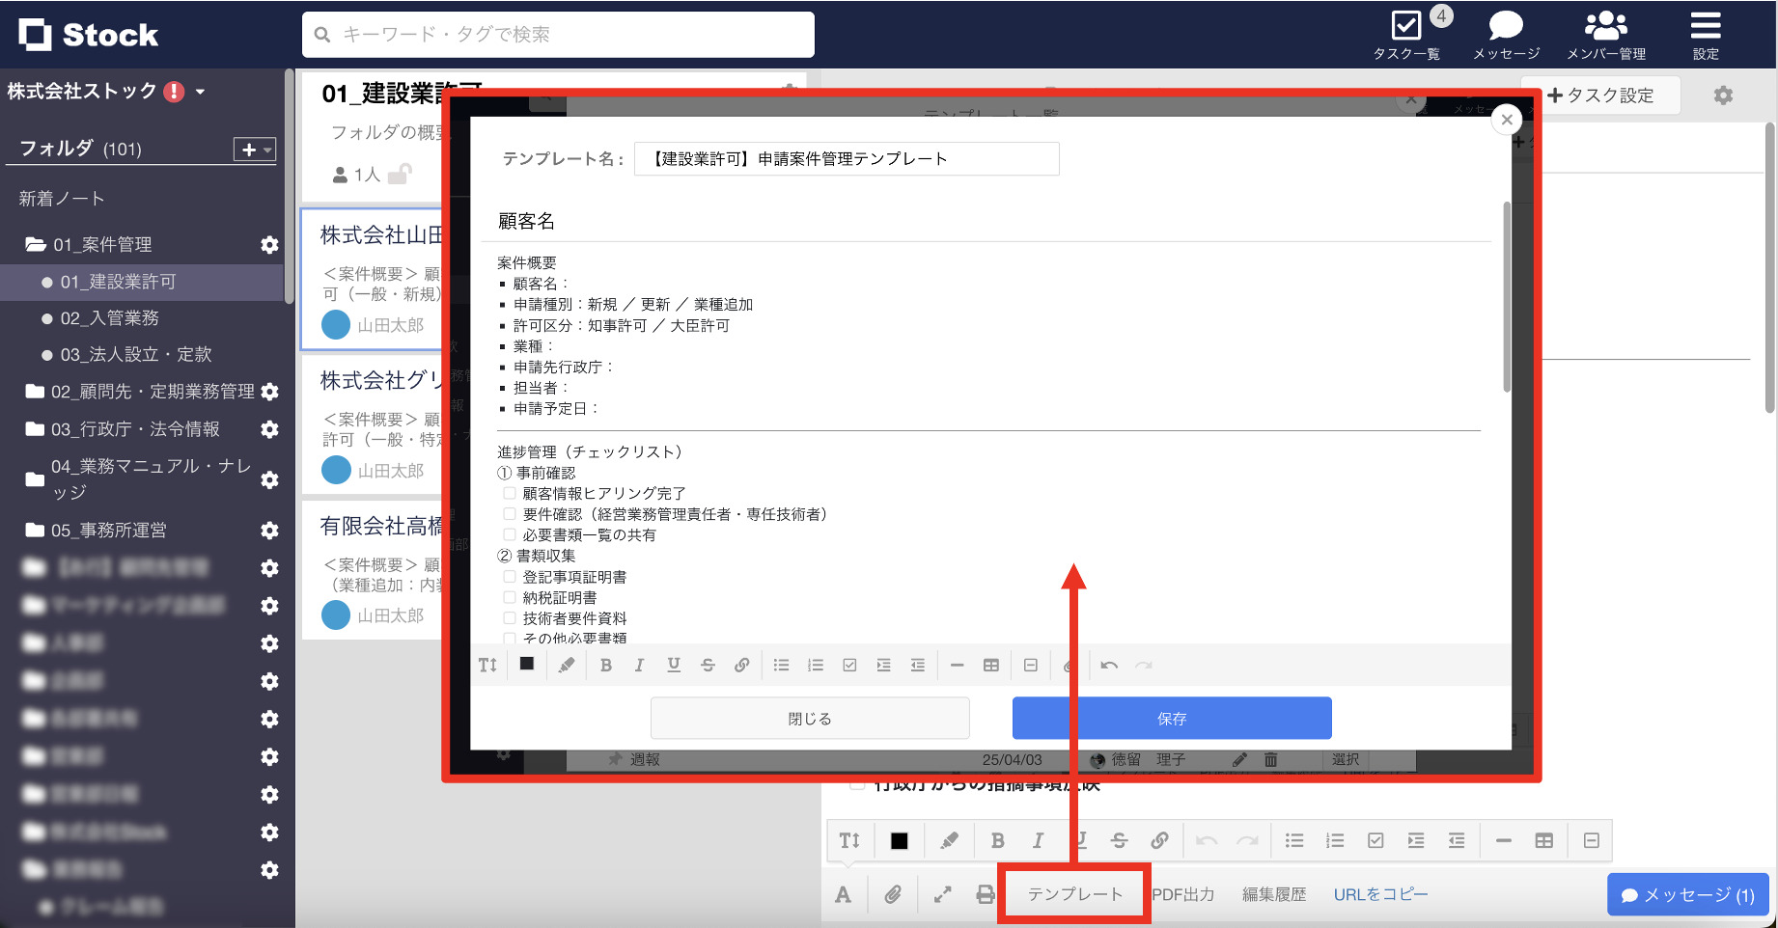Check the 顧客情報ヒアリング完了 checklist item
The image size is (1778, 928).
pos(509,493)
